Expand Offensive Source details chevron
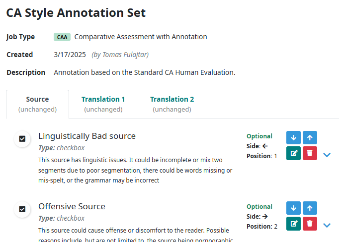 [327, 225]
